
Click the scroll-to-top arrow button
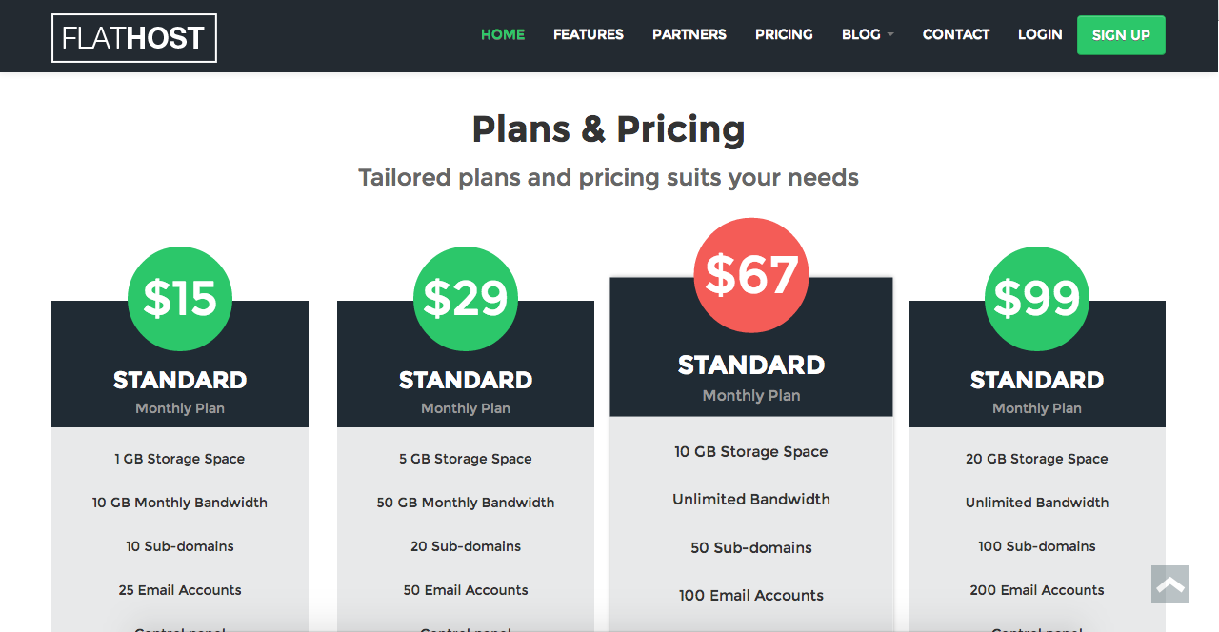click(x=1170, y=584)
